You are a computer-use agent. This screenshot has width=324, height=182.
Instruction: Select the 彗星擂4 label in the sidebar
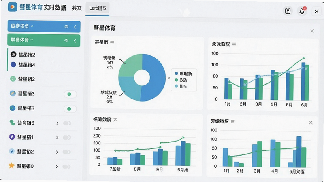click(x=27, y=65)
